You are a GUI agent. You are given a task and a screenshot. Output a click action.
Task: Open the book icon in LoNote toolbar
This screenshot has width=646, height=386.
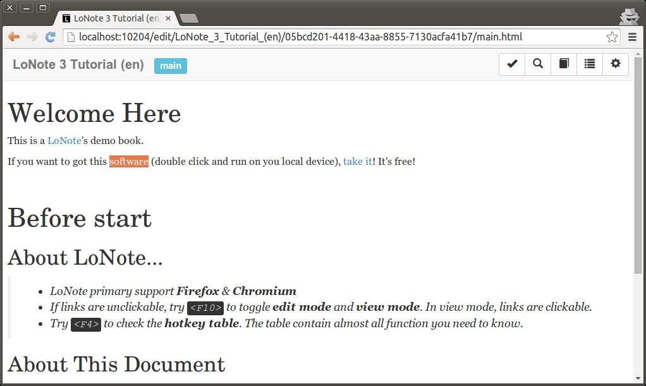tap(564, 64)
